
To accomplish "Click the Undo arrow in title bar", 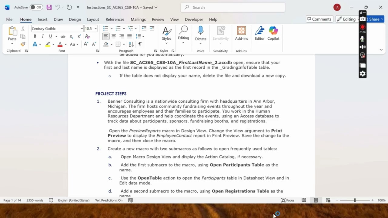I will click(57, 7).
